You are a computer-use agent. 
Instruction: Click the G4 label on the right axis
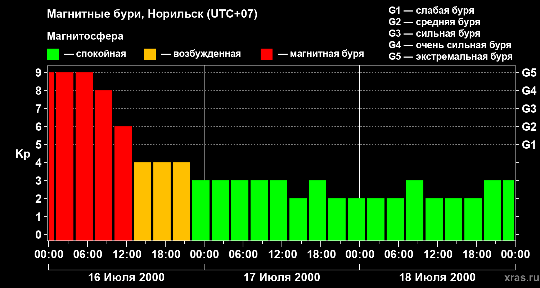click(529, 91)
